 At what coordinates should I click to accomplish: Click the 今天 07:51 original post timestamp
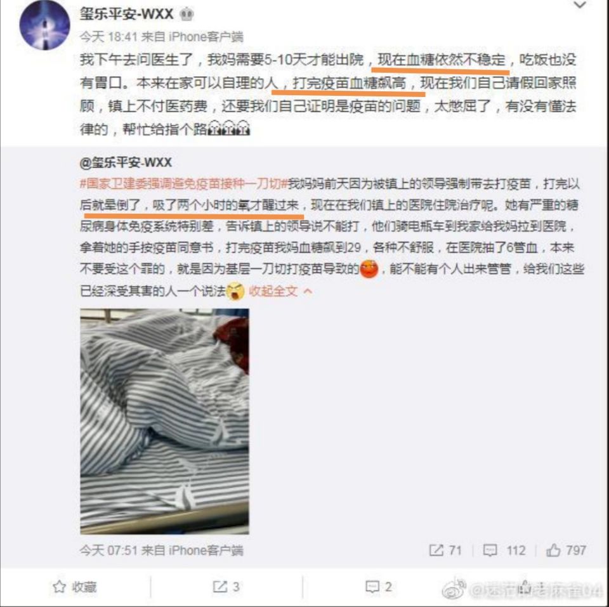point(108,550)
